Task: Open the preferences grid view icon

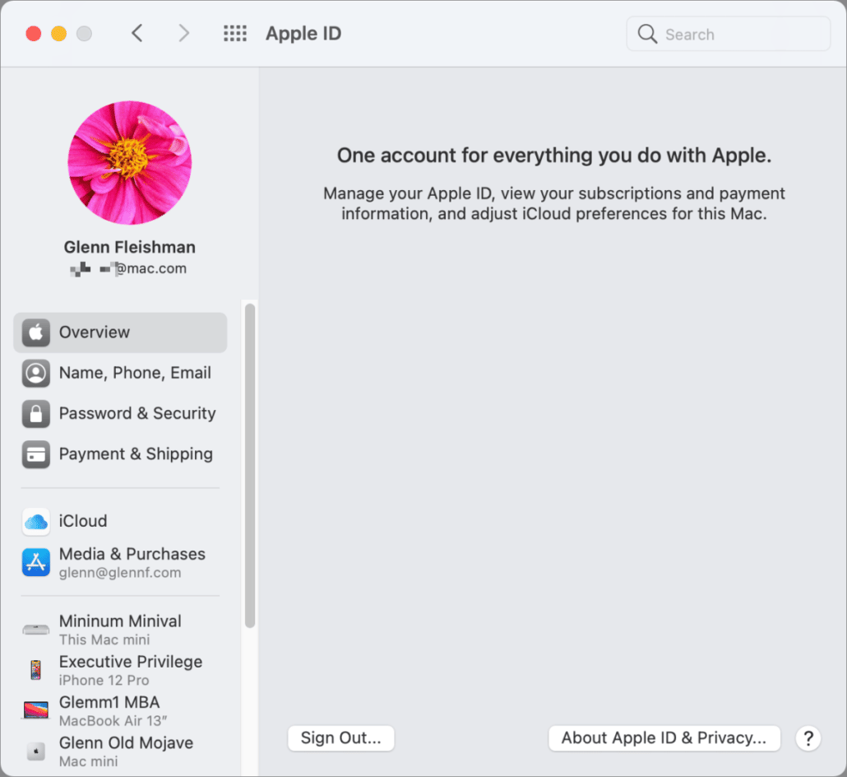Action: click(235, 33)
